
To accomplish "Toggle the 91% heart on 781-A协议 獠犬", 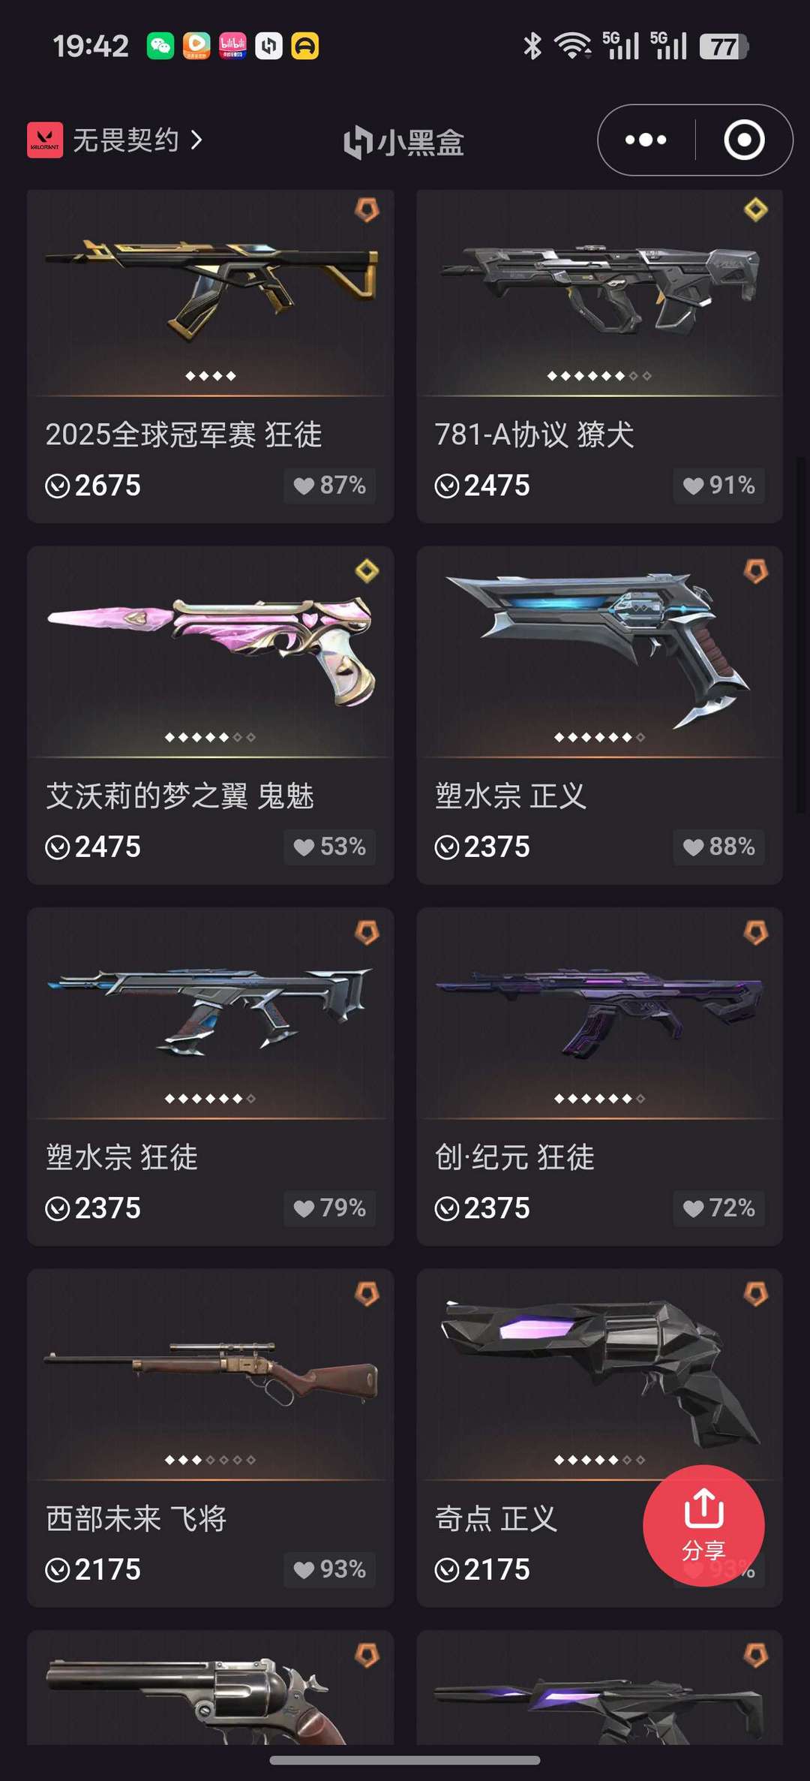I will [718, 486].
